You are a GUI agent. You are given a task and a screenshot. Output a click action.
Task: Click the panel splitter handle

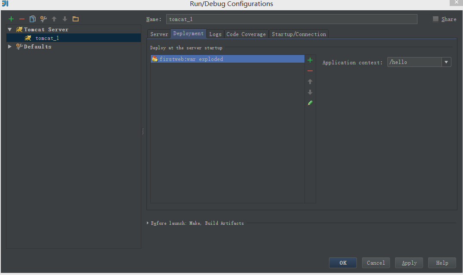[143, 131]
